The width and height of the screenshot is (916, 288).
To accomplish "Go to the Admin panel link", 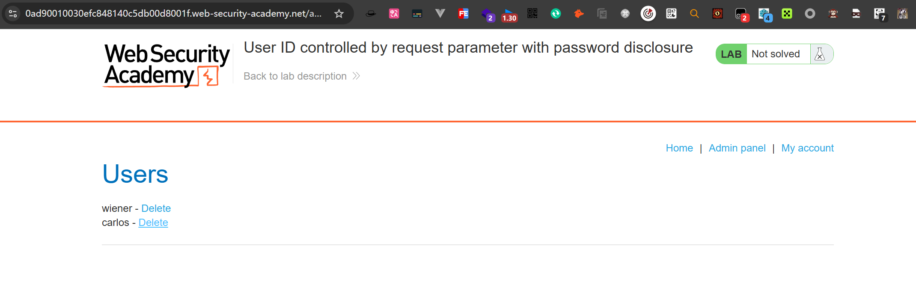I will [x=737, y=148].
